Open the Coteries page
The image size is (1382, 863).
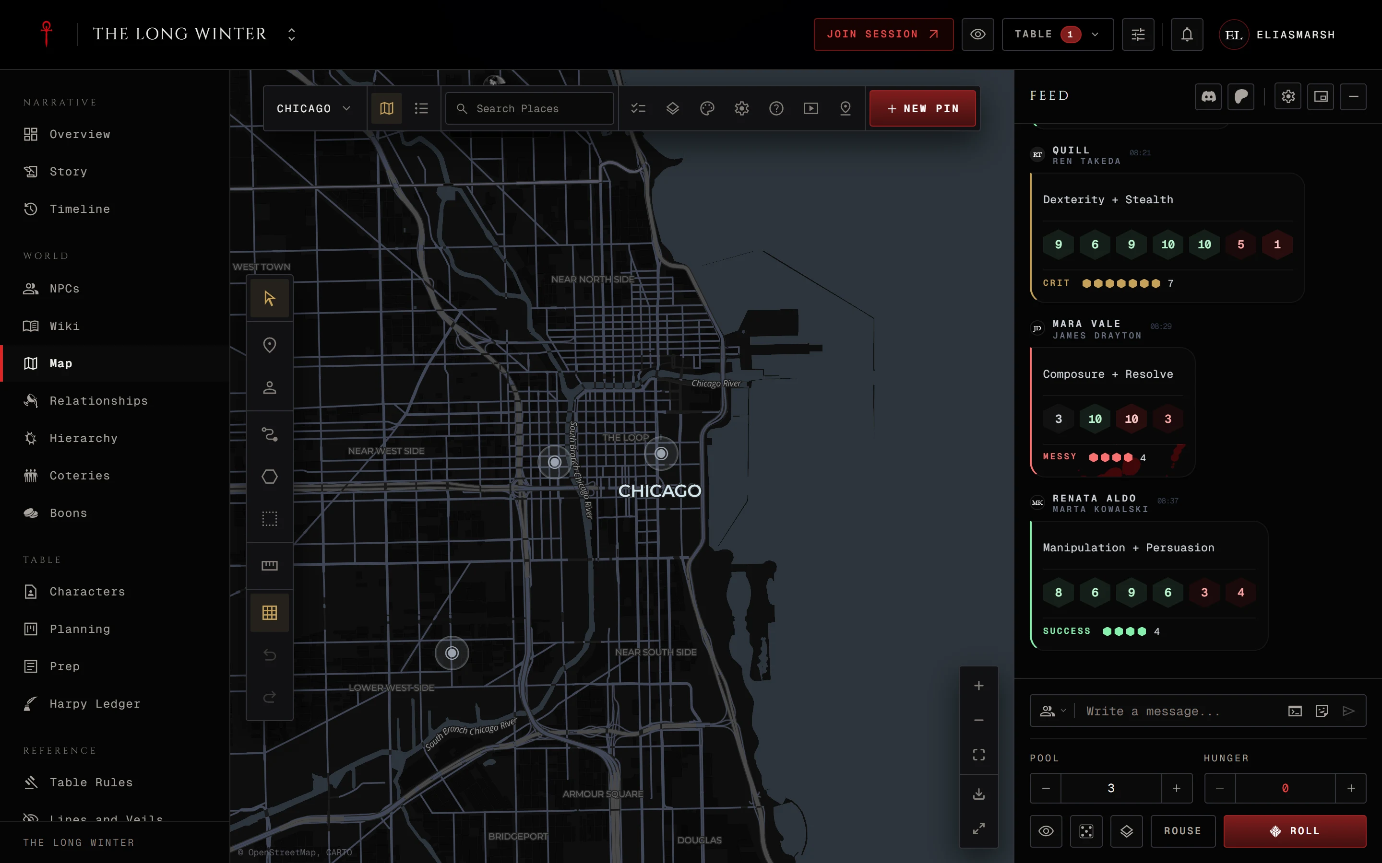115,476
